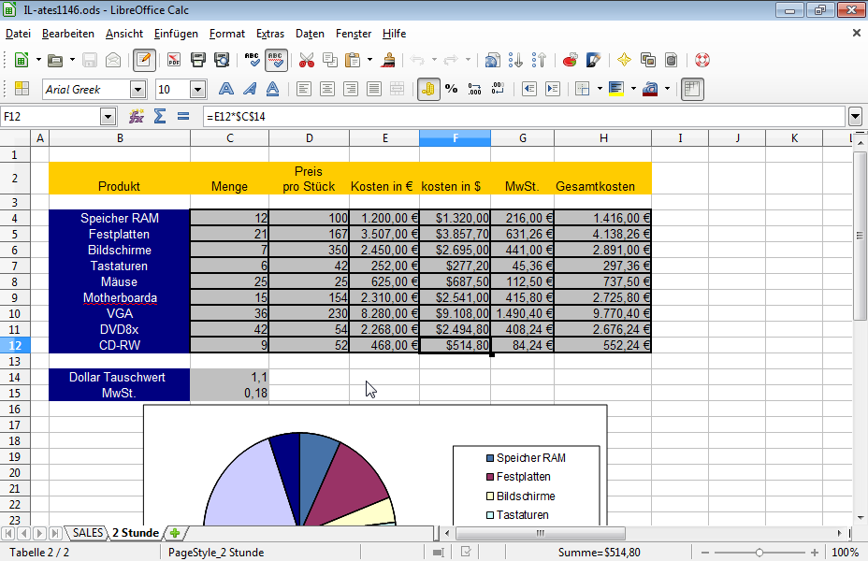Sort ascending with the down-arrow icon
The image size is (868, 561).
[515, 60]
